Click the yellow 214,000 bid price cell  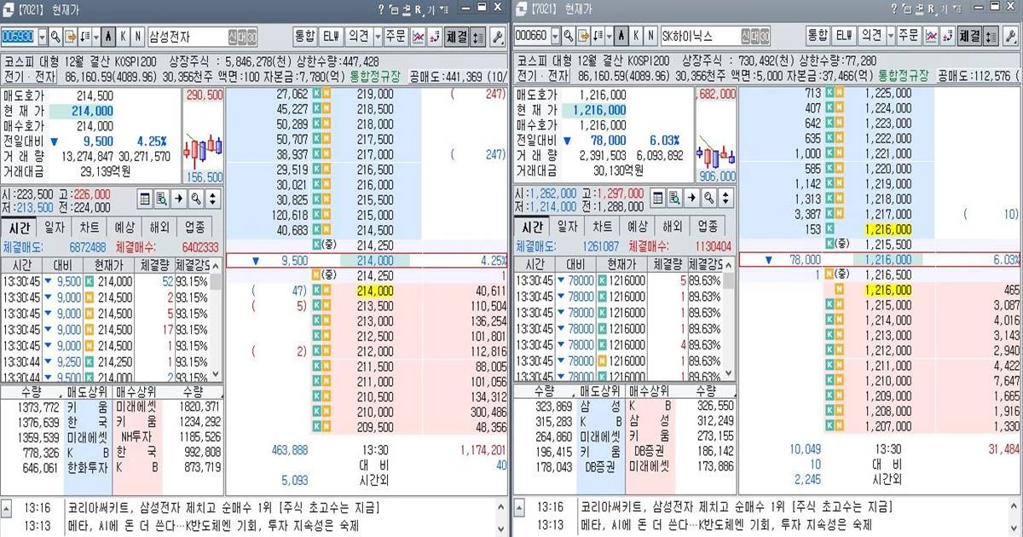(x=375, y=291)
